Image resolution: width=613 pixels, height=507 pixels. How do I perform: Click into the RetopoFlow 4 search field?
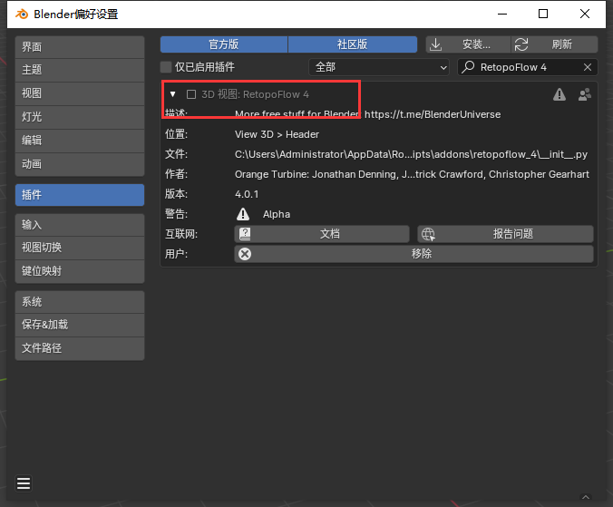(x=528, y=67)
